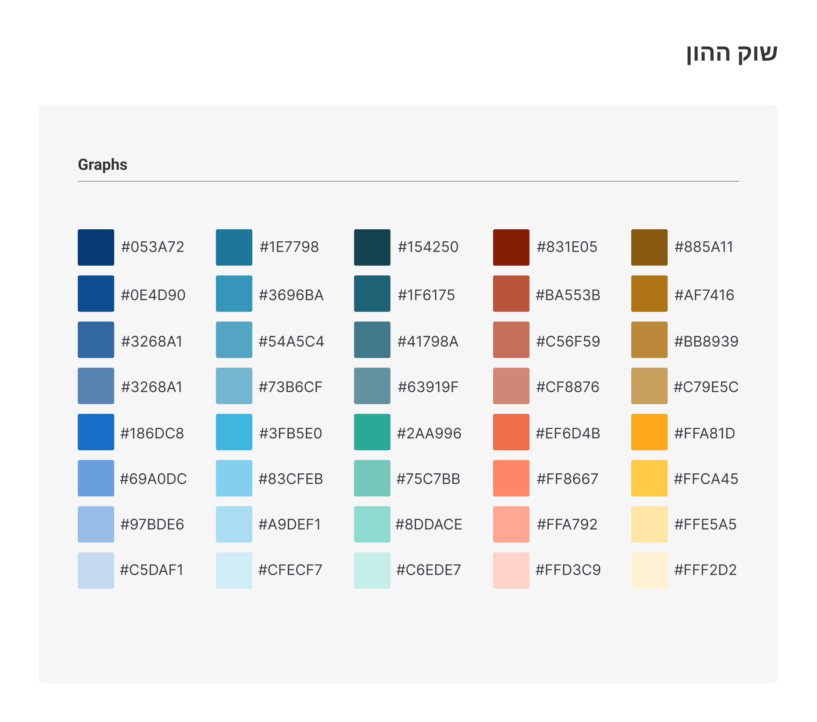817x722 pixels.
Task: Click the Hebrew page title
Action: pos(731,53)
